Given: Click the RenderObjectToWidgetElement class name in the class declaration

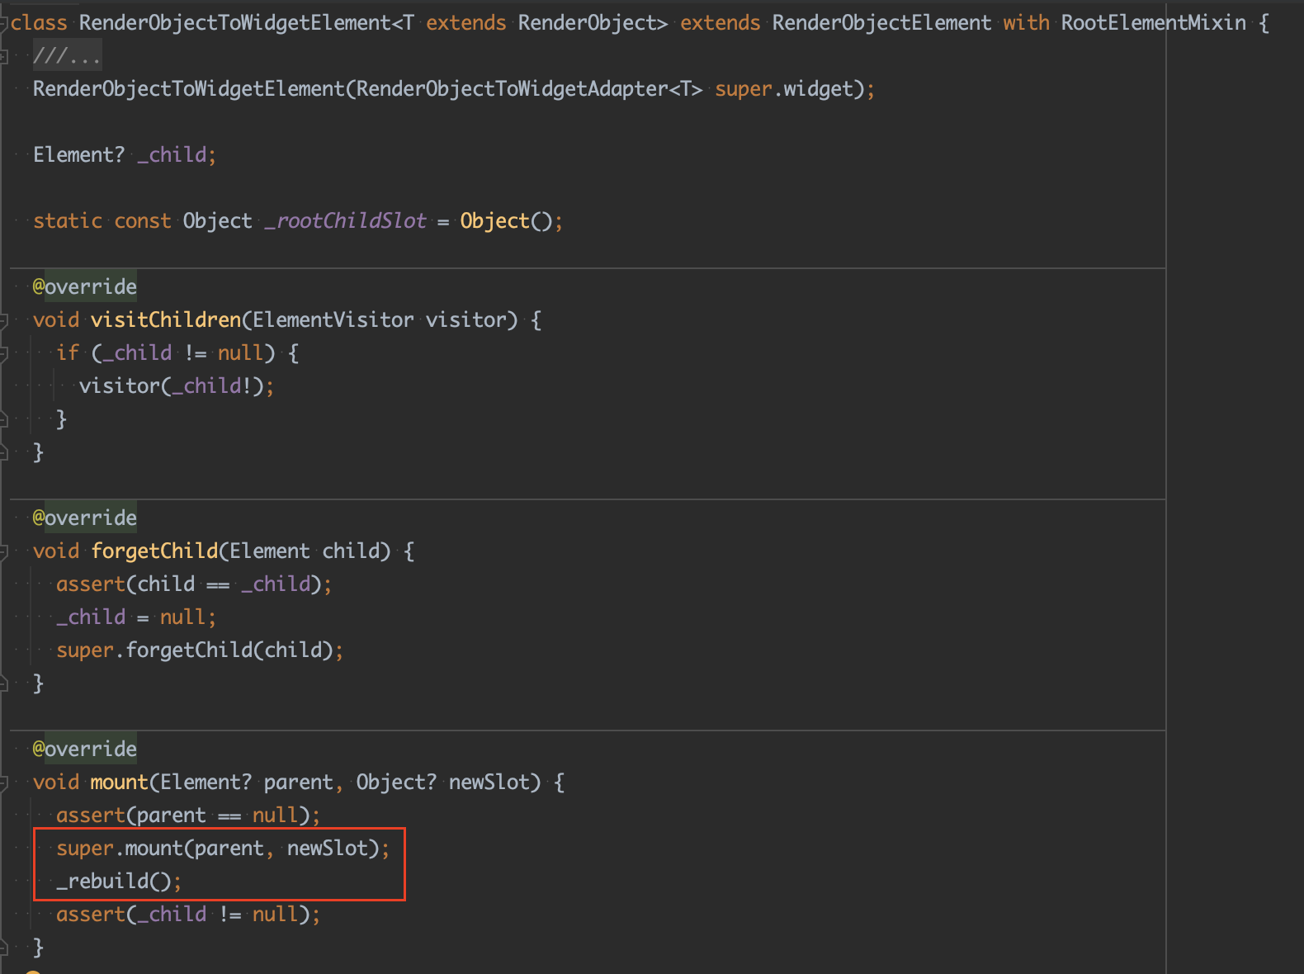Looking at the screenshot, I should coord(235,22).
